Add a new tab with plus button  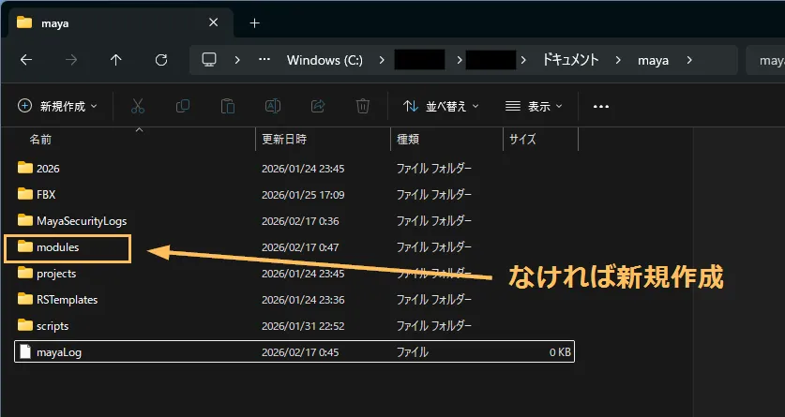[x=254, y=22]
